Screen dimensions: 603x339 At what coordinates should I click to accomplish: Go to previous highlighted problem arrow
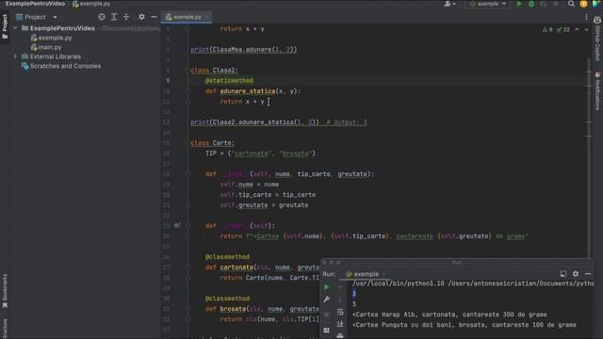click(x=577, y=29)
